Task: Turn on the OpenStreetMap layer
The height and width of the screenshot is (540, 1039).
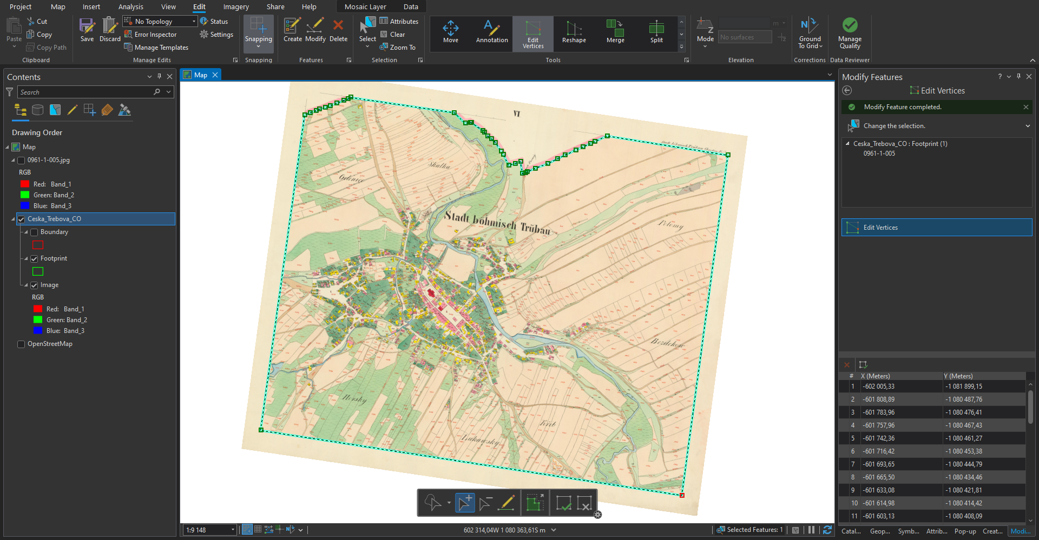Action: (21, 344)
